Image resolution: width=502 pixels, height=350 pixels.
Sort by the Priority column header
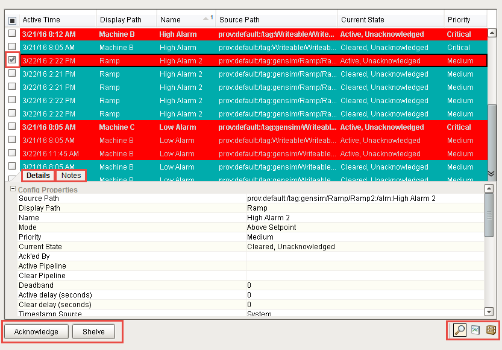click(x=459, y=20)
